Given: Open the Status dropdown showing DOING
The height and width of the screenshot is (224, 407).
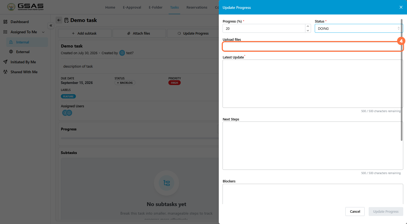Looking at the screenshot, I should click(x=359, y=28).
